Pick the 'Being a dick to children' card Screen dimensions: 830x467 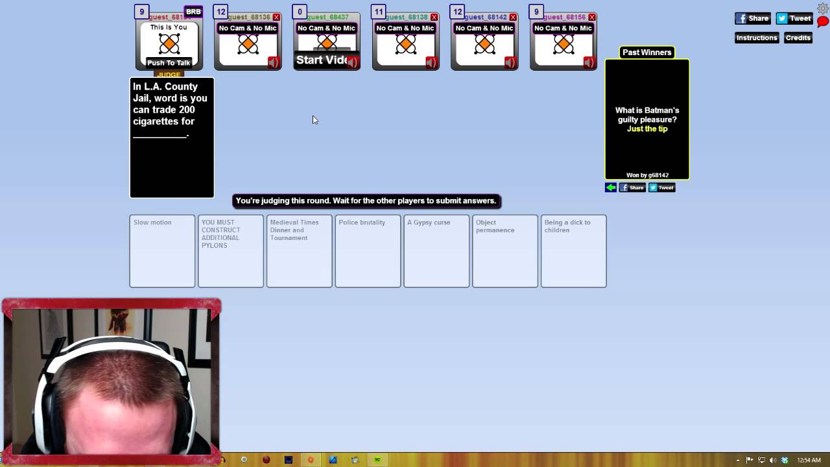click(574, 251)
